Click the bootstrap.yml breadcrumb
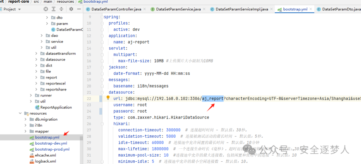Screen dimensions: 361x164 (93, 2)
